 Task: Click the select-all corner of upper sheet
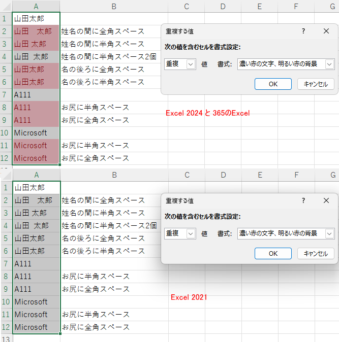(6, 6)
